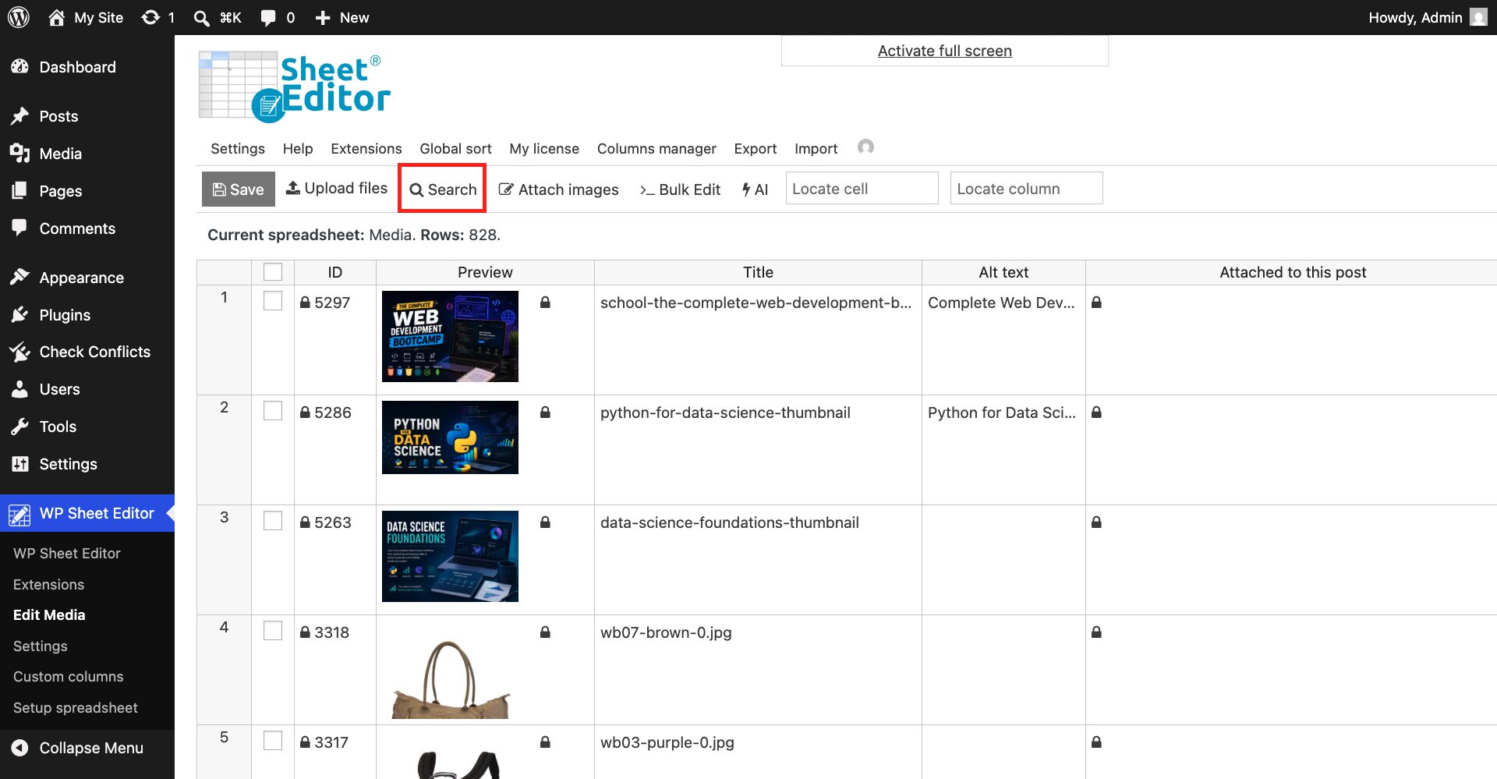1497x779 pixels.
Task: Click the Check Conflicts icon
Action: (20, 352)
